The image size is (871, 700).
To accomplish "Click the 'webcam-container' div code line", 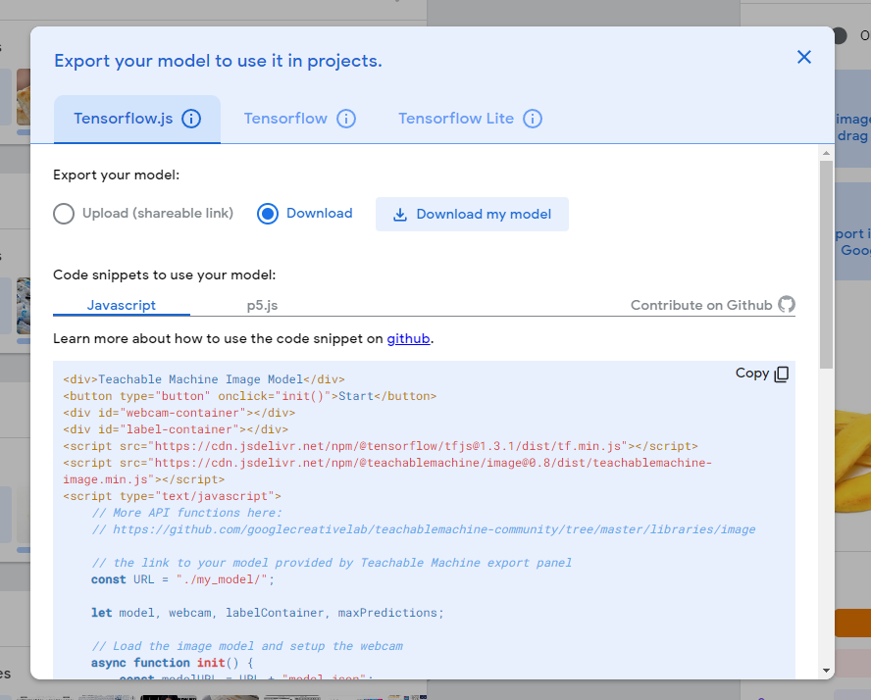I will 179,413.
